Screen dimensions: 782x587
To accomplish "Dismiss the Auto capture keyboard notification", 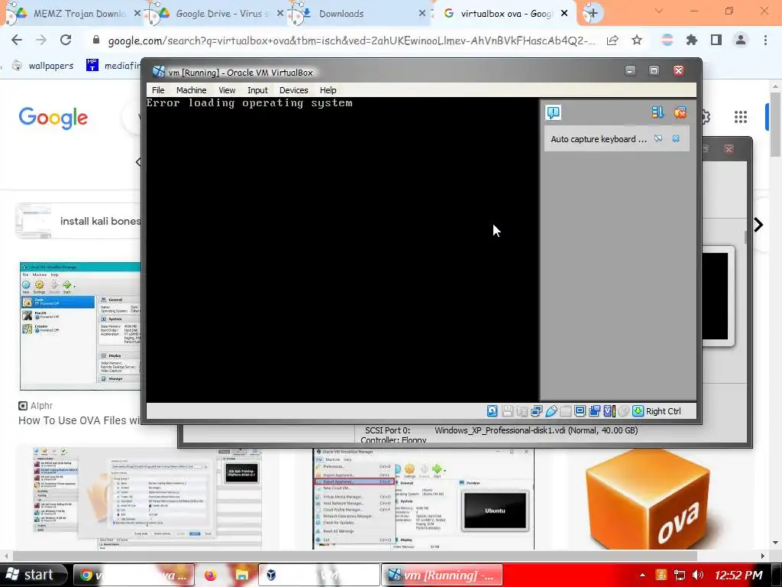I will (676, 139).
